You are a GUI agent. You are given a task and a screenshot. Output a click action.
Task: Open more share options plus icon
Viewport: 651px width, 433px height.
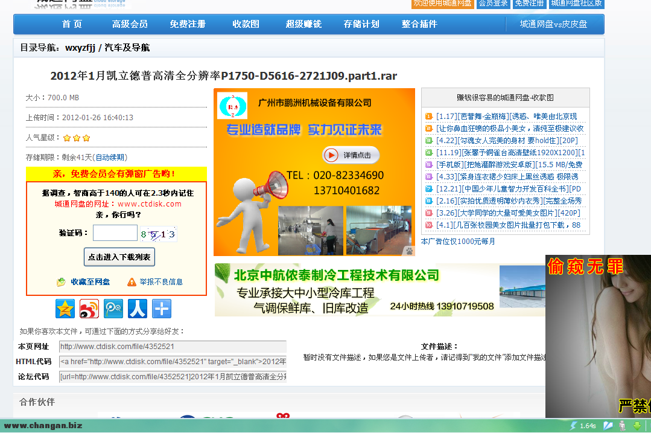(x=162, y=309)
